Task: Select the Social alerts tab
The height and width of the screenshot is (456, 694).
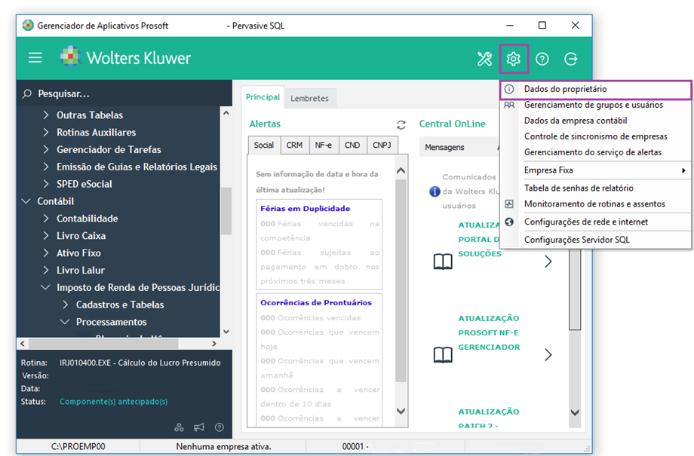Action: [264, 145]
